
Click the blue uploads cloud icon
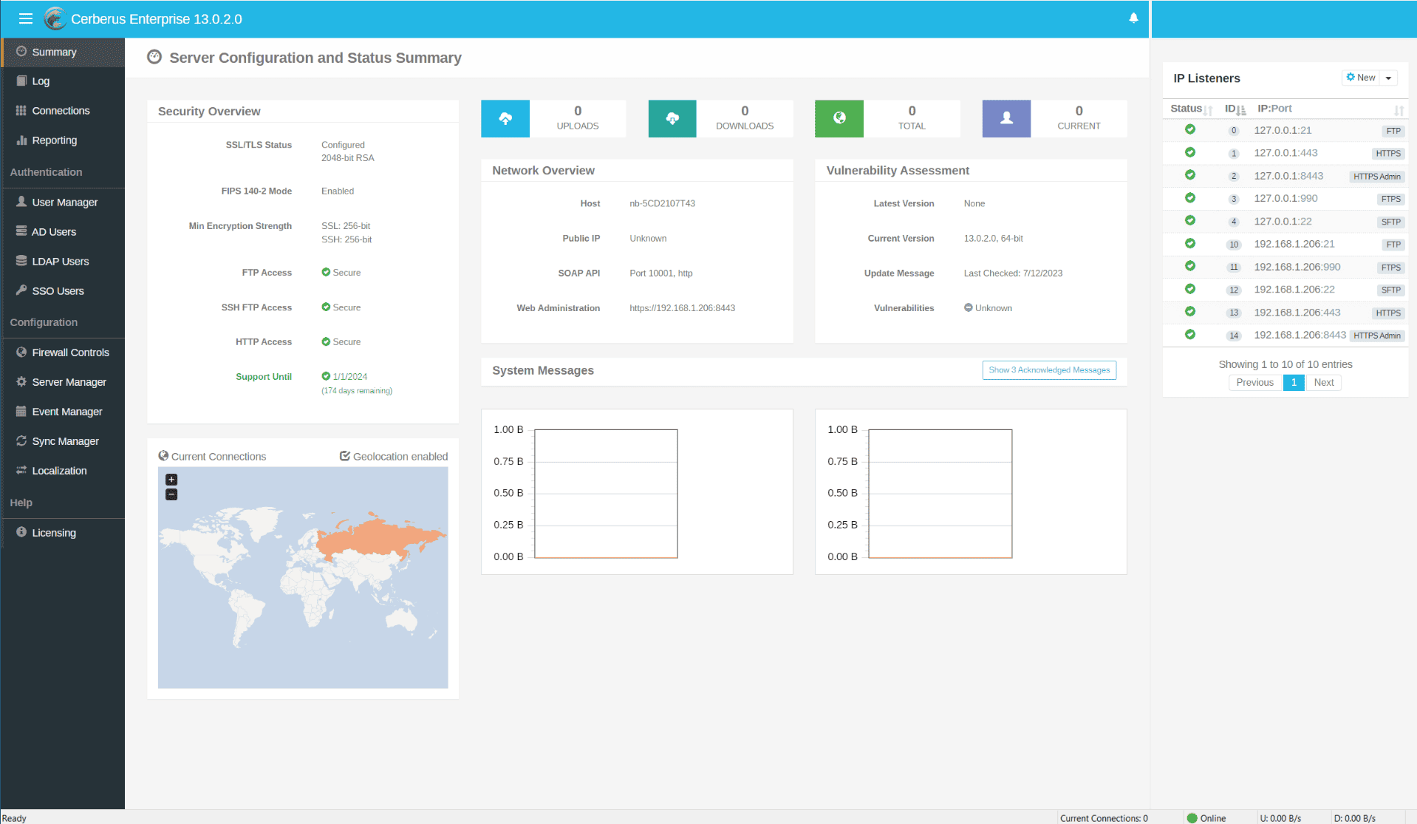point(505,118)
